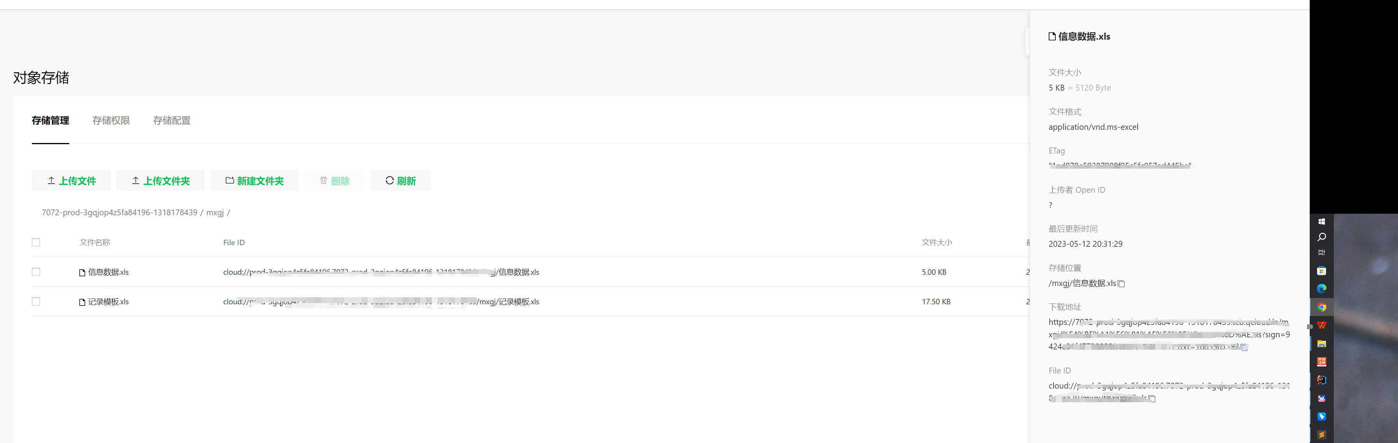The width and height of the screenshot is (1398, 443).
Task: Copy the download URL with its icon
Action: [x=1244, y=347]
